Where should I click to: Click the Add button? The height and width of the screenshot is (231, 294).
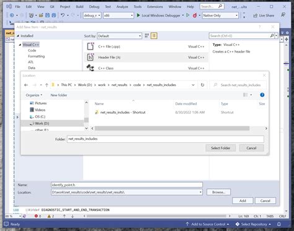coord(243,201)
